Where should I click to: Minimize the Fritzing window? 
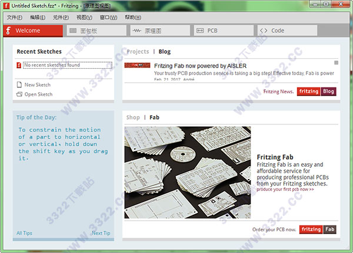click(315, 4)
